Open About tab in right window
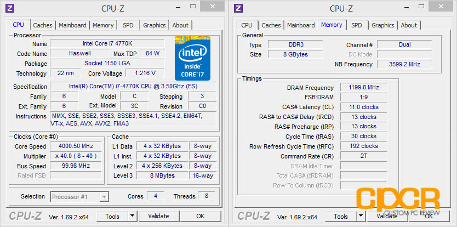 409,25
